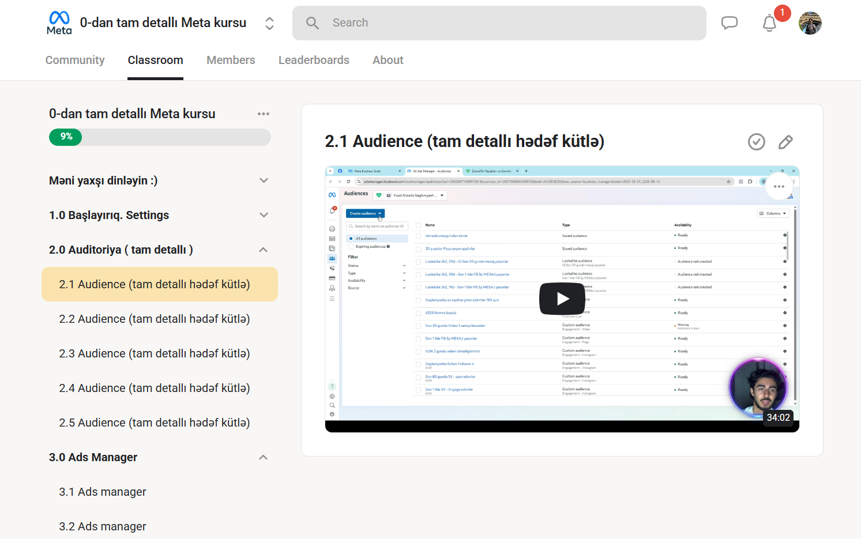Expand the 1.0 Başlayırıq. Settings section
The image size is (861, 539).
click(264, 215)
